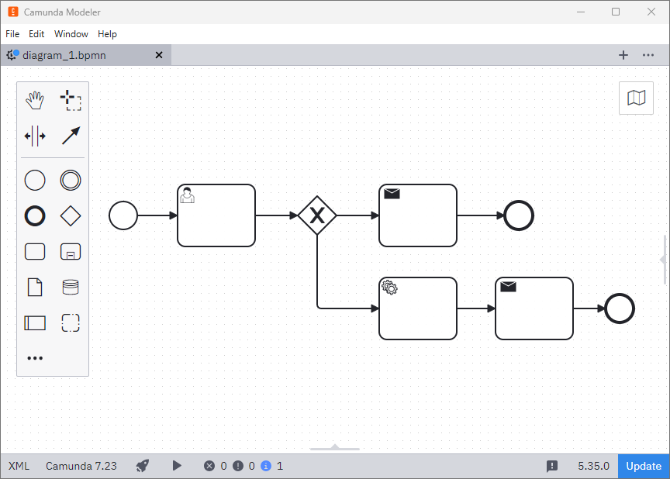
Task: Toggle the XML view
Action: [x=19, y=466]
